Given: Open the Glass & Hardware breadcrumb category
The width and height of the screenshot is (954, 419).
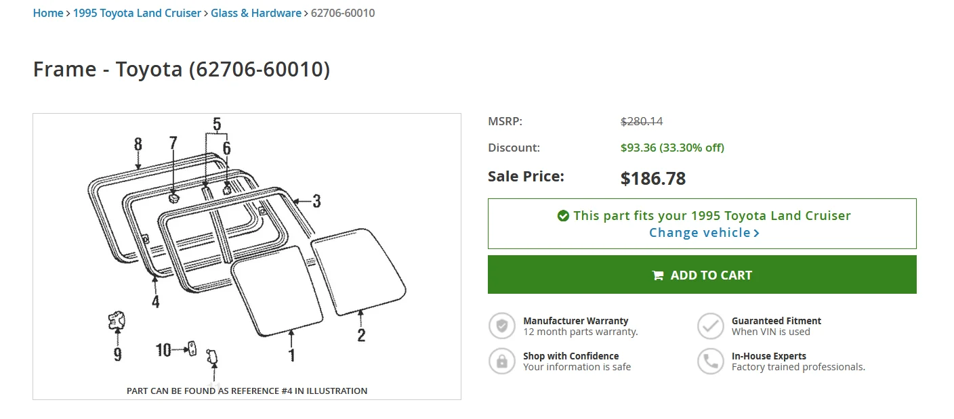Looking at the screenshot, I should (x=256, y=13).
